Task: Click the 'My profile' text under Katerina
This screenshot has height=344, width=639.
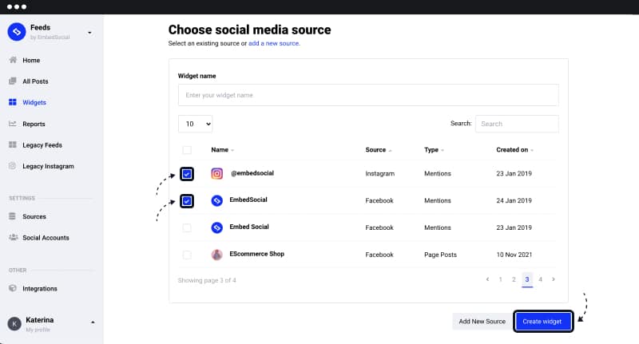Action: (x=38, y=330)
